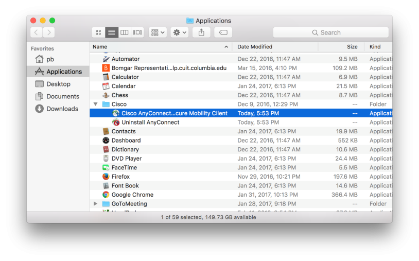
Task: Click the Favorites sidebar heading
Action: [x=42, y=48]
